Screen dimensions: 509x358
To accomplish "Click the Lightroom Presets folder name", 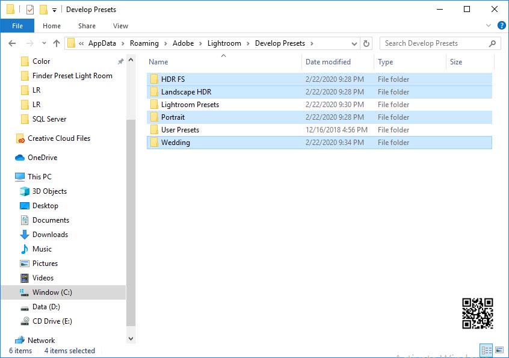I will click(x=190, y=105).
